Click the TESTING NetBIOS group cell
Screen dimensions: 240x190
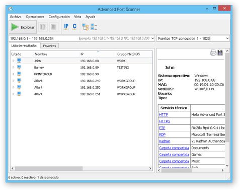click(x=123, y=67)
